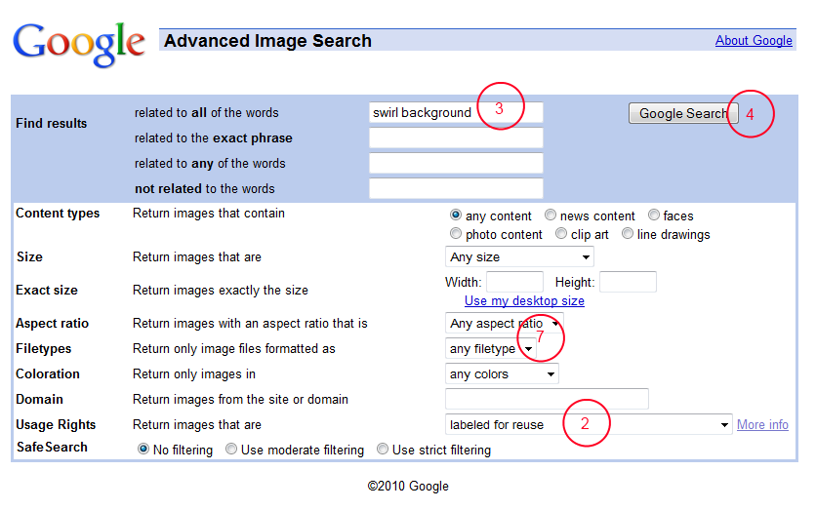816x510 pixels.
Task: Choose 'Use strict filtering' SafeSearch option
Action: tap(383, 449)
